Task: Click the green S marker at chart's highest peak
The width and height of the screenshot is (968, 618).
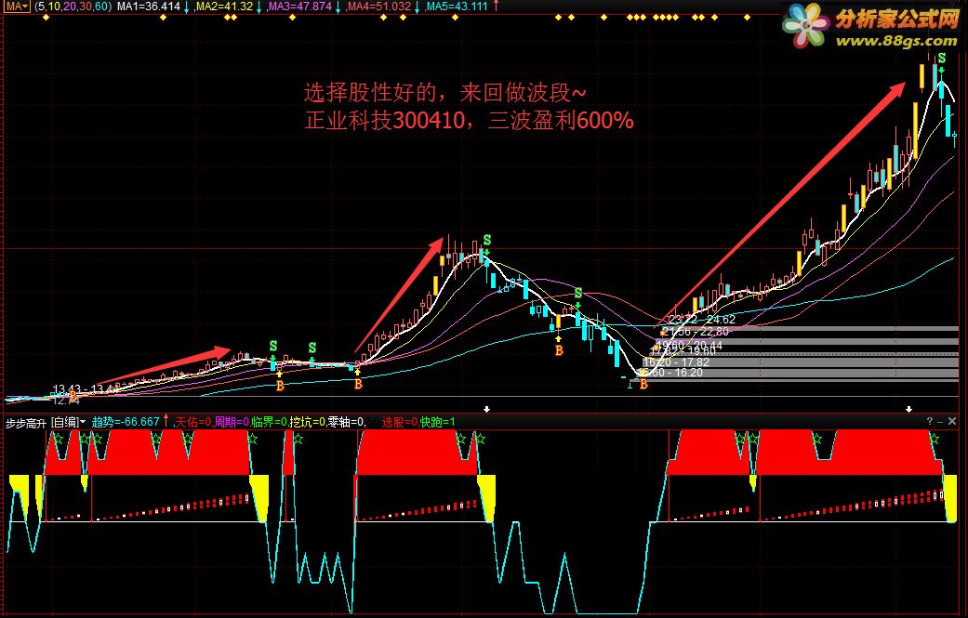Action: pos(941,59)
